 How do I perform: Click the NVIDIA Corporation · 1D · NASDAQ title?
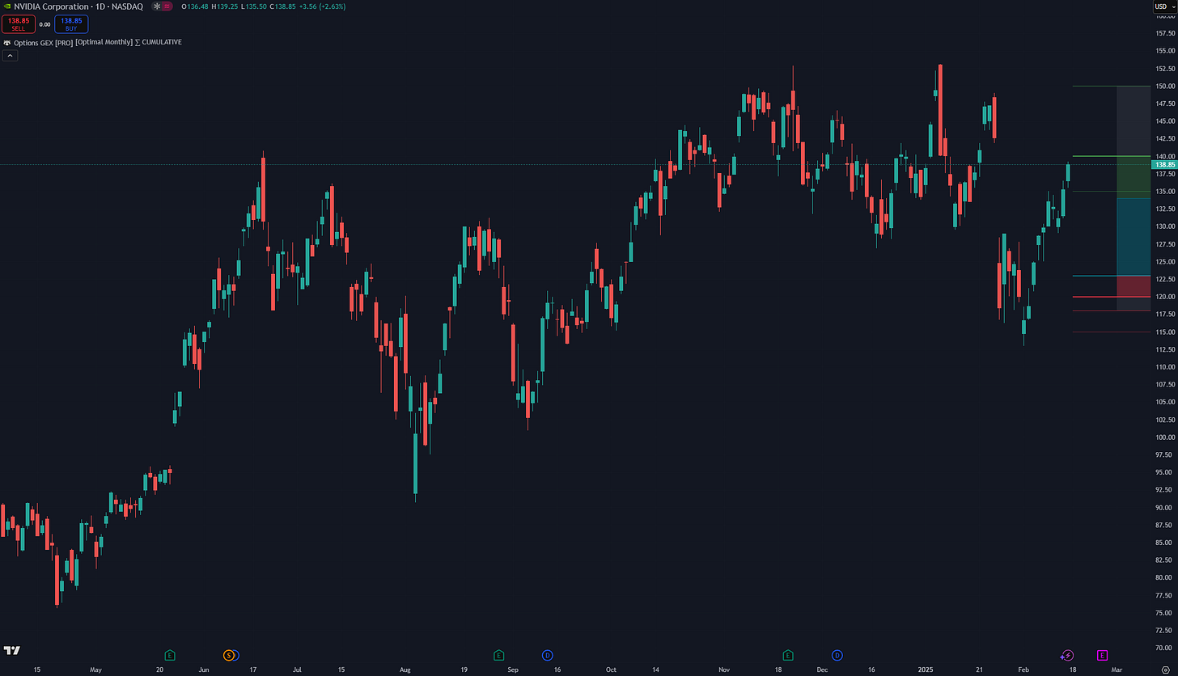coord(78,6)
